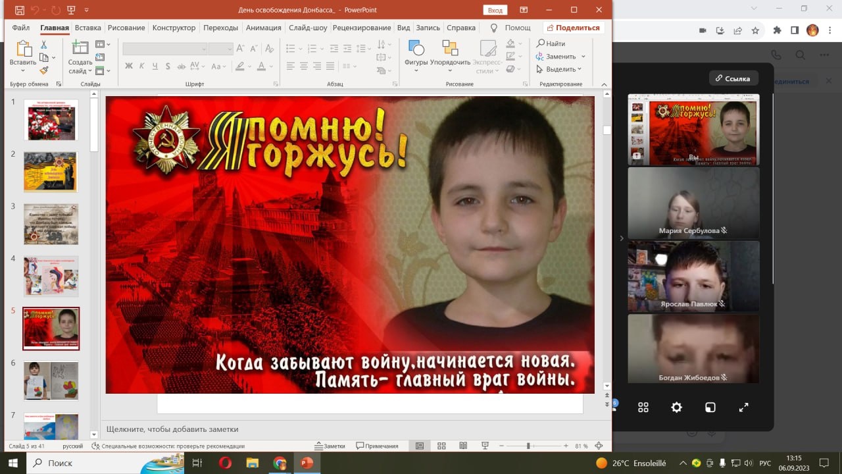Open the Фигуры shapes gallery

tap(416, 56)
